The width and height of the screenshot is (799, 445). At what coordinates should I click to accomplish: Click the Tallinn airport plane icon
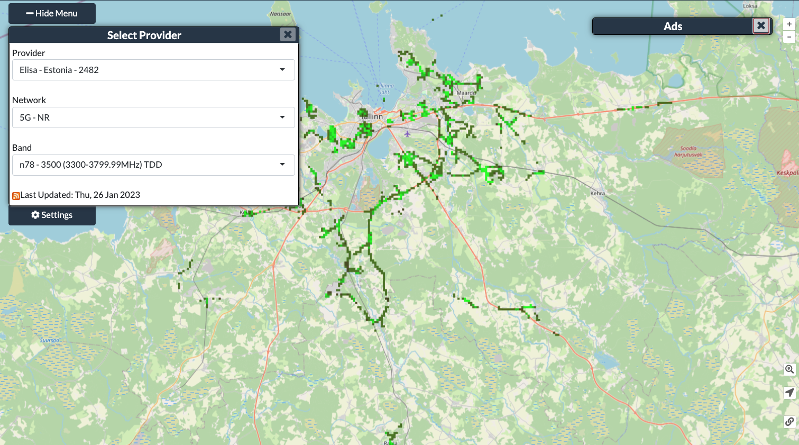(407, 134)
